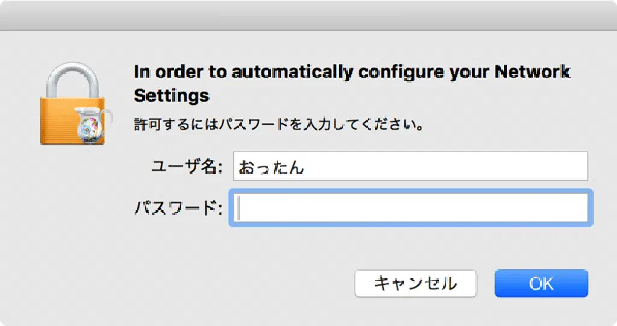This screenshot has height=326, width=617.
Task: Click inside the ユーザ名 username field
Action: tap(410, 166)
